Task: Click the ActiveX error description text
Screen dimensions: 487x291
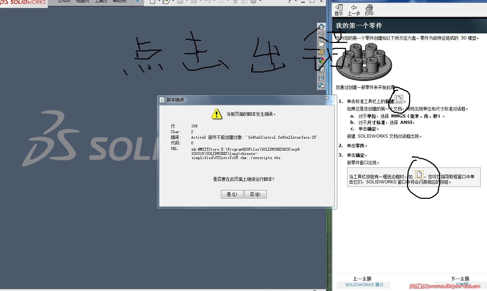Action: 254,137
